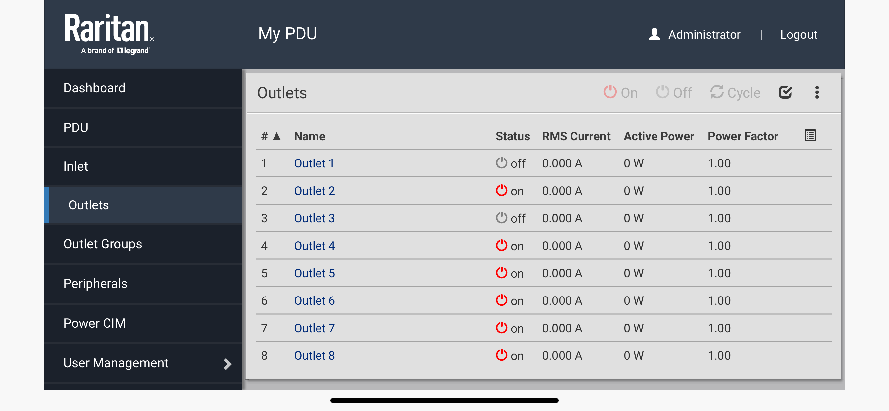Click the Cycle refresh icon
Viewport: 889px width, 411px height.
pos(717,92)
